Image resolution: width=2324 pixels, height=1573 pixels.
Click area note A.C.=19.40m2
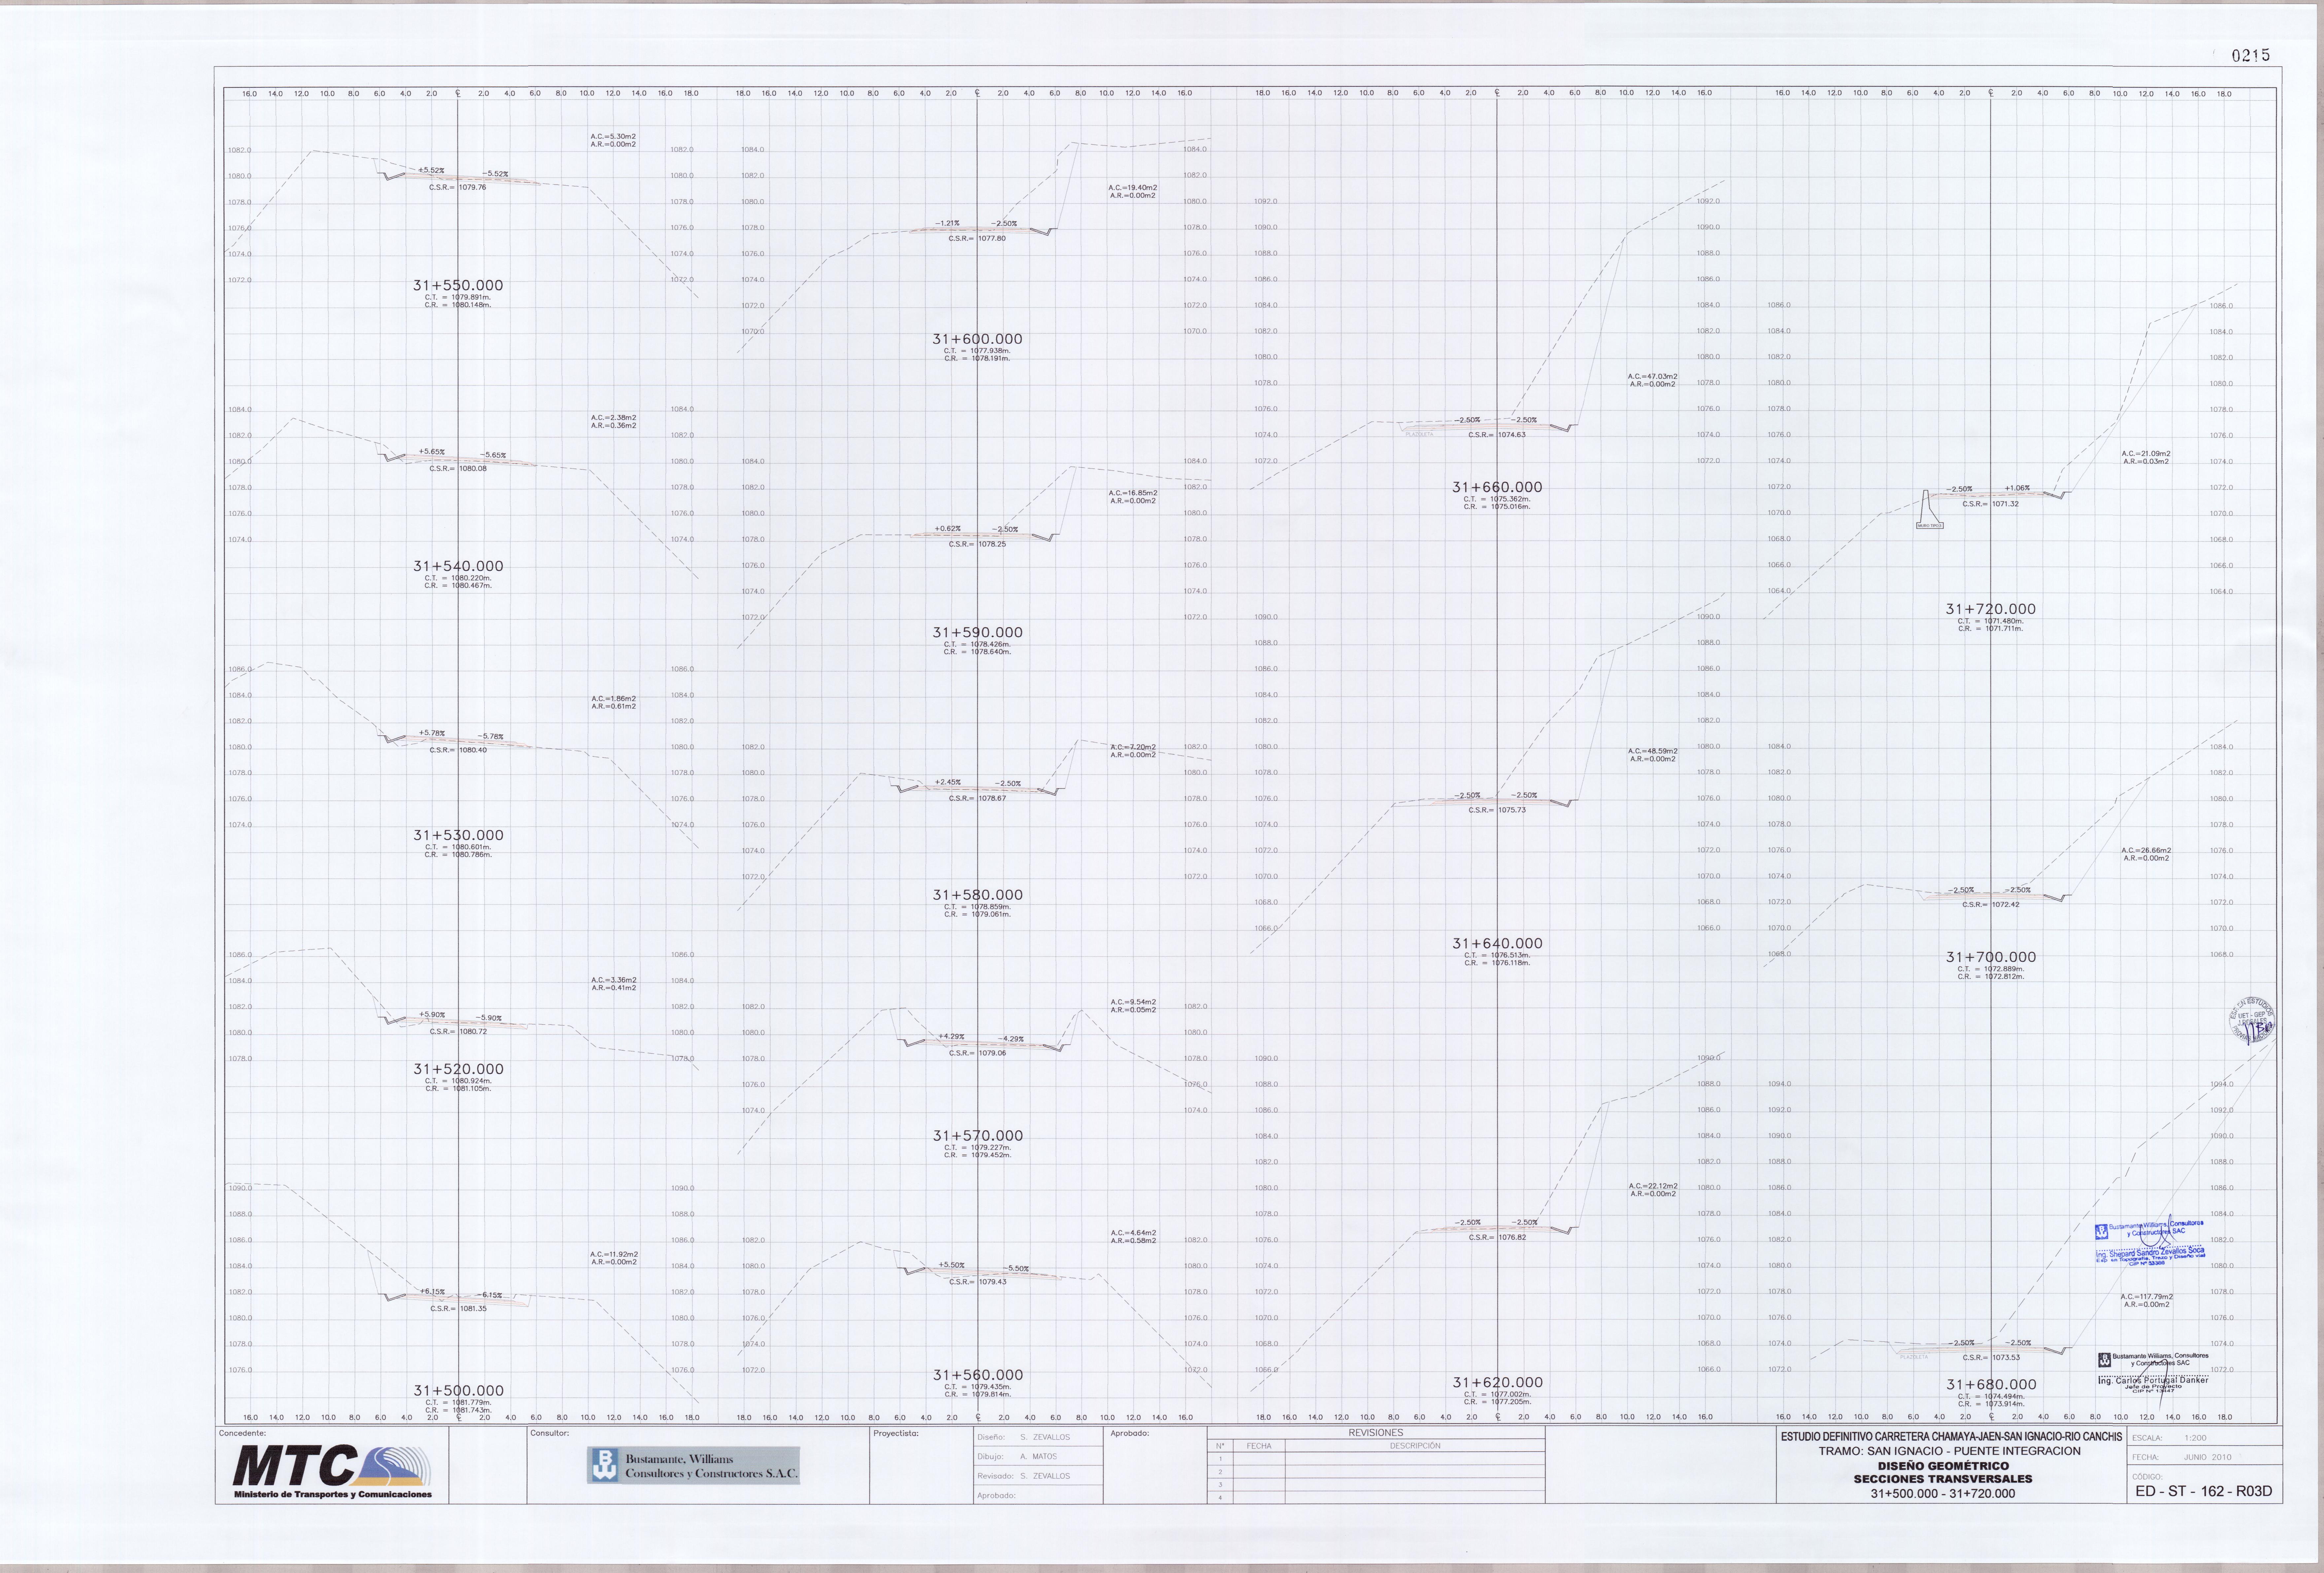1133,188
